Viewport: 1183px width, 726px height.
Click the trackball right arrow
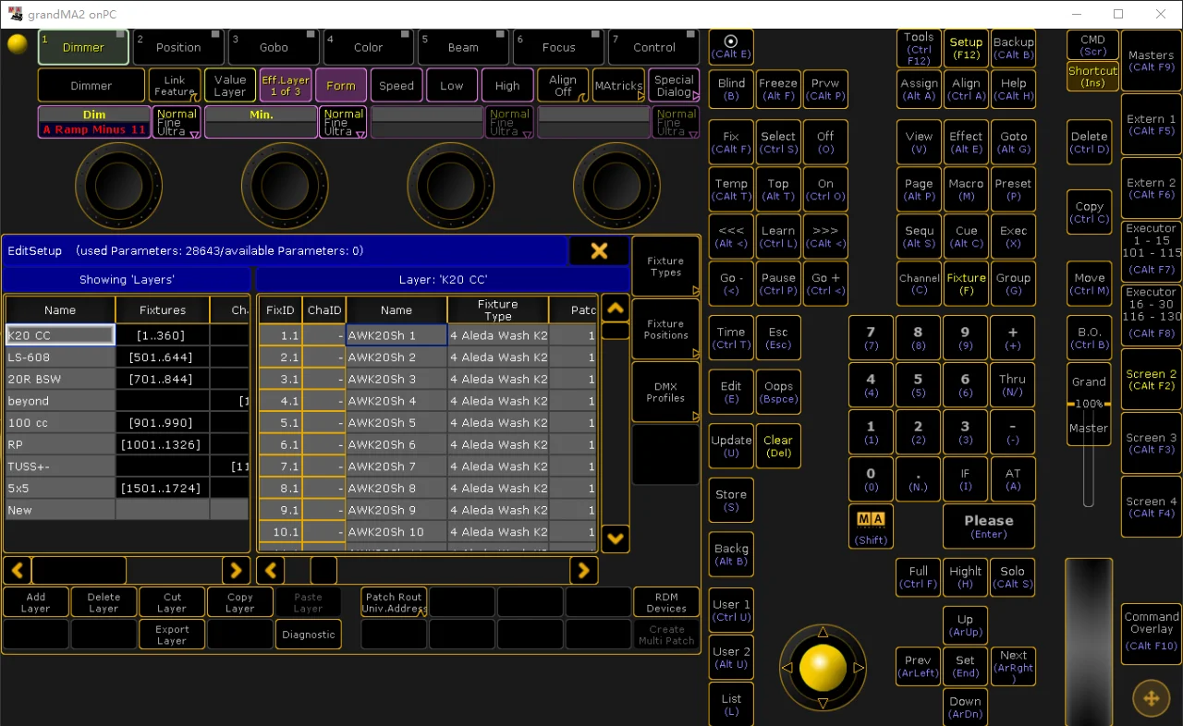(859, 667)
